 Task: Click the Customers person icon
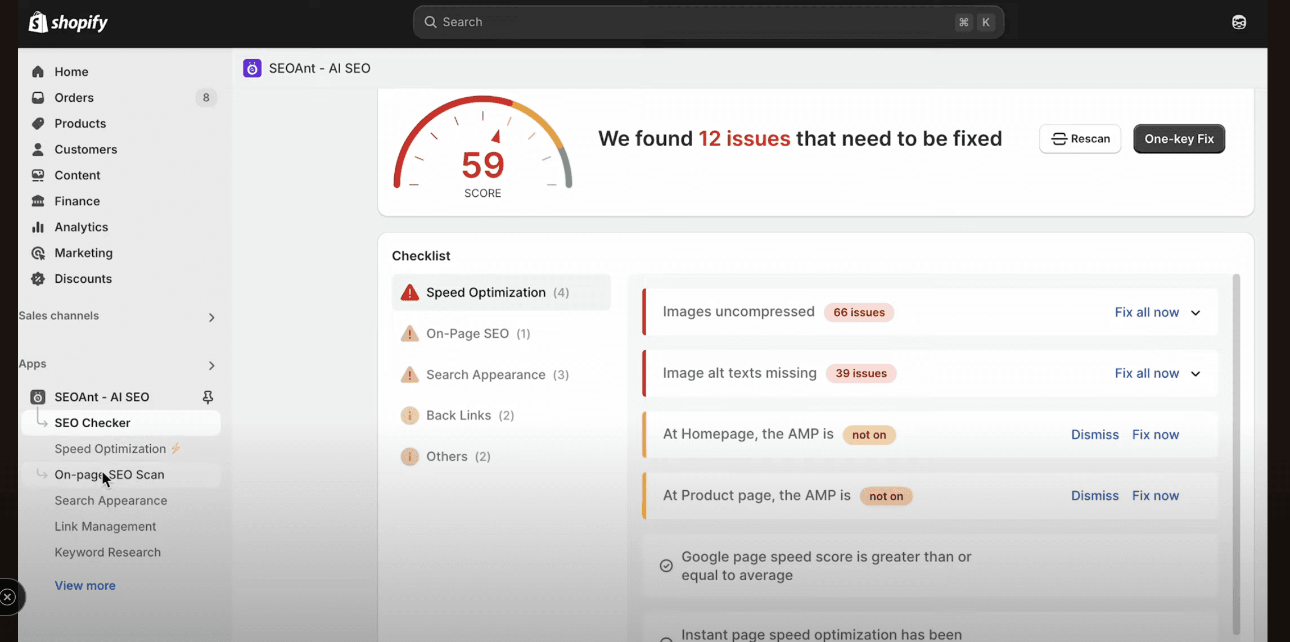tap(38, 149)
